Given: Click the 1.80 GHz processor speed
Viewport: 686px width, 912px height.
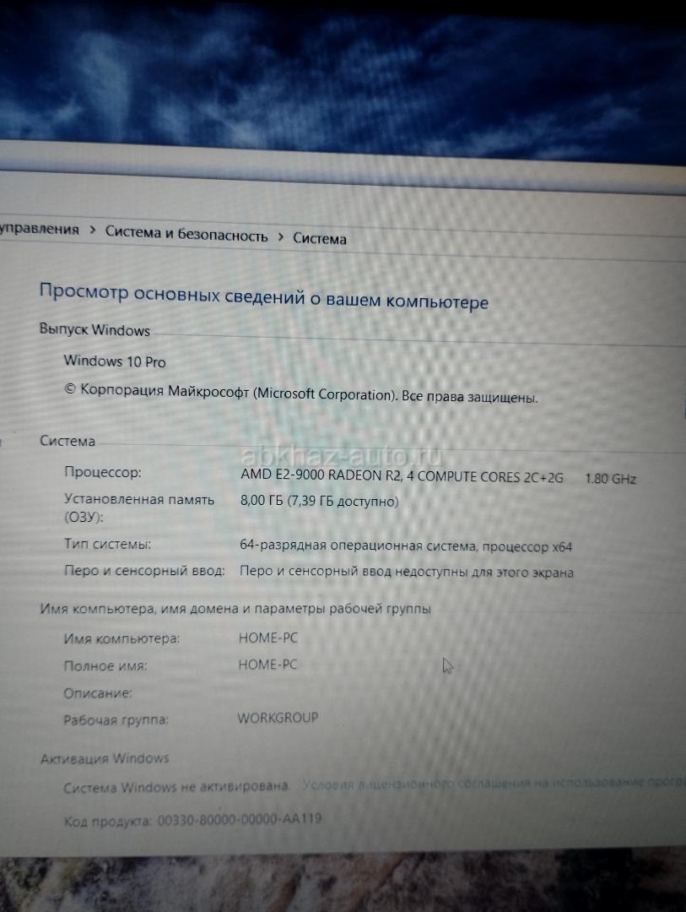Looking at the screenshot, I should pyautogui.click(x=610, y=479).
